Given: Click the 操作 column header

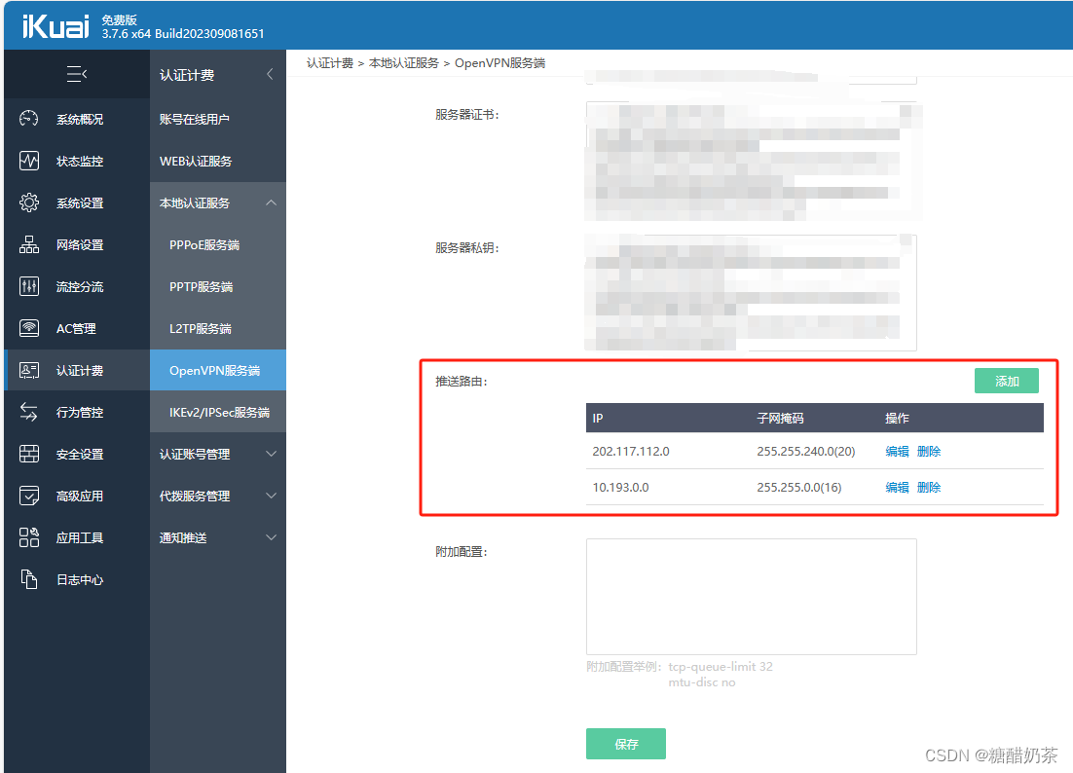Looking at the screenshot, I should (x=897, y=418).
